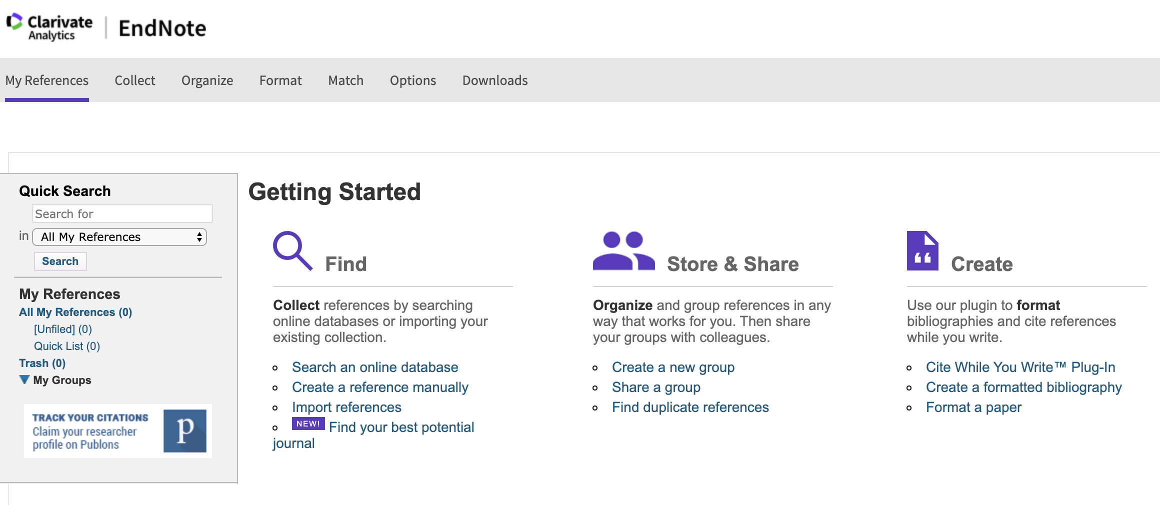Click the NEW! badge icon
This screenshot has width=1160, height=505.
coord(308,423)
